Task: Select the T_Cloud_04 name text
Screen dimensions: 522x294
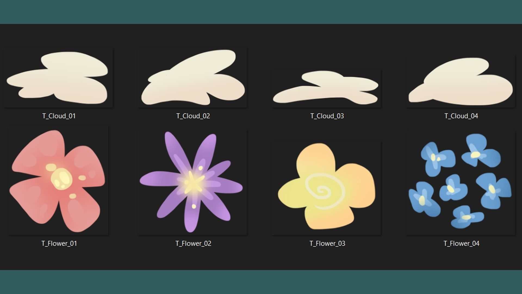Action: click(x=461, y=116)
